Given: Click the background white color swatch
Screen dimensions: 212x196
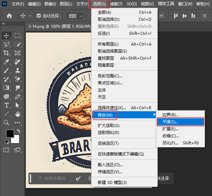Looking at the screenshot, I should click(x=16, y=140).
